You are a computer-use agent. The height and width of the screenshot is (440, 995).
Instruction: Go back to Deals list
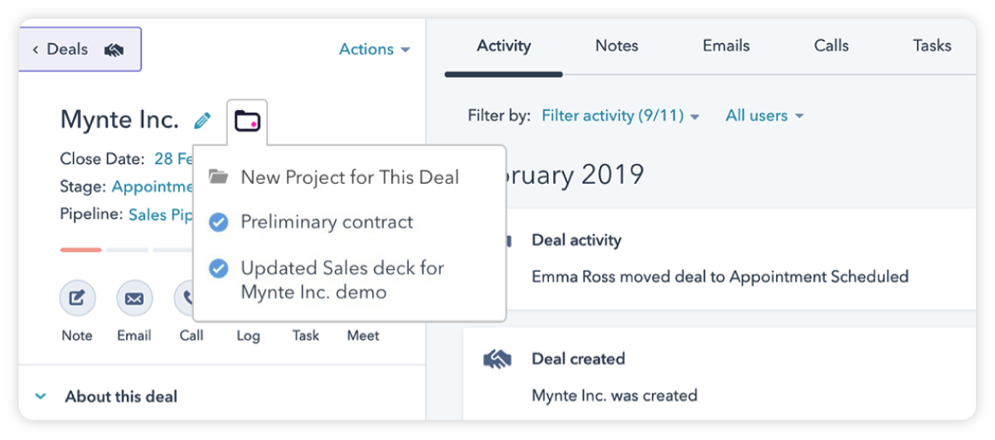(x=61, y=50)
